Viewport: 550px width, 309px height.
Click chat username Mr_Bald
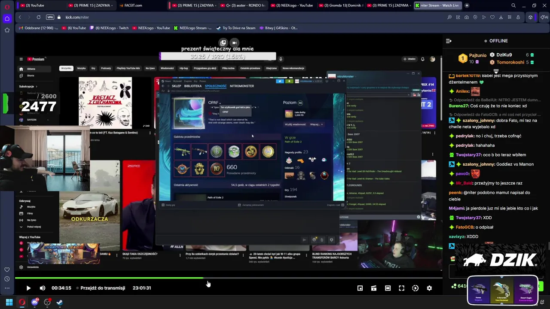pos(464,183)
